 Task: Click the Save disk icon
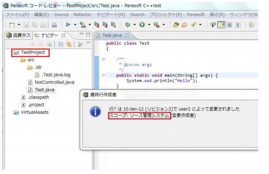pyautogui.click(x=26, y=25)
